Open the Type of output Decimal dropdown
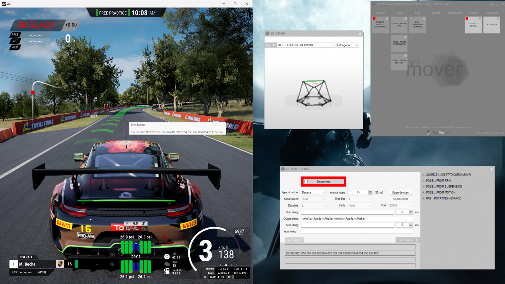The image size is (505, 284). tap(313, 192)
